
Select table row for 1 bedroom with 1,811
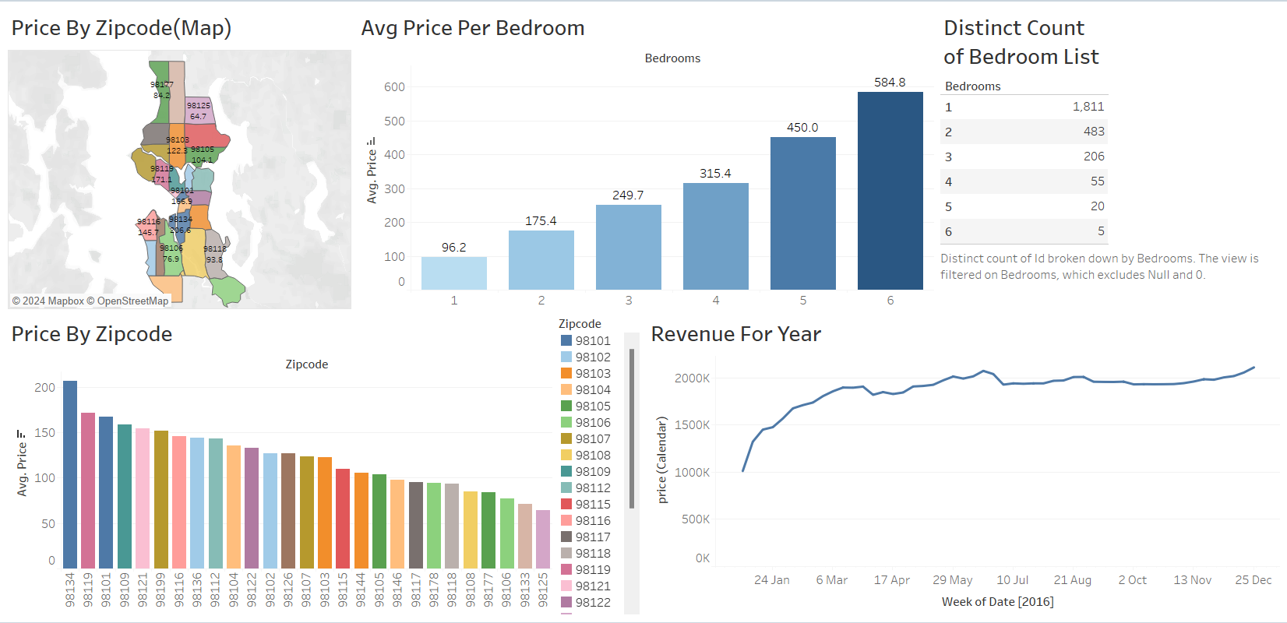pyautogui.click(x=1024, y=107)
